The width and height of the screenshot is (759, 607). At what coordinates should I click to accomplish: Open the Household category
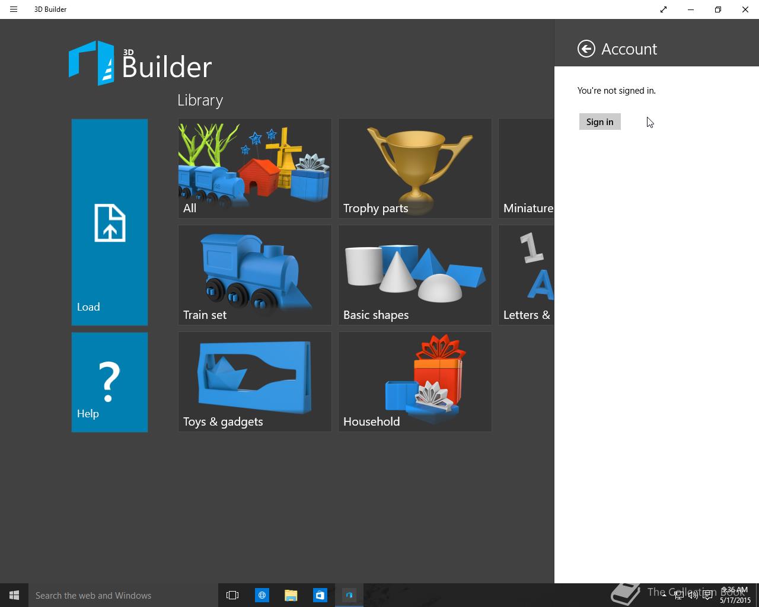tap(415, 382)
